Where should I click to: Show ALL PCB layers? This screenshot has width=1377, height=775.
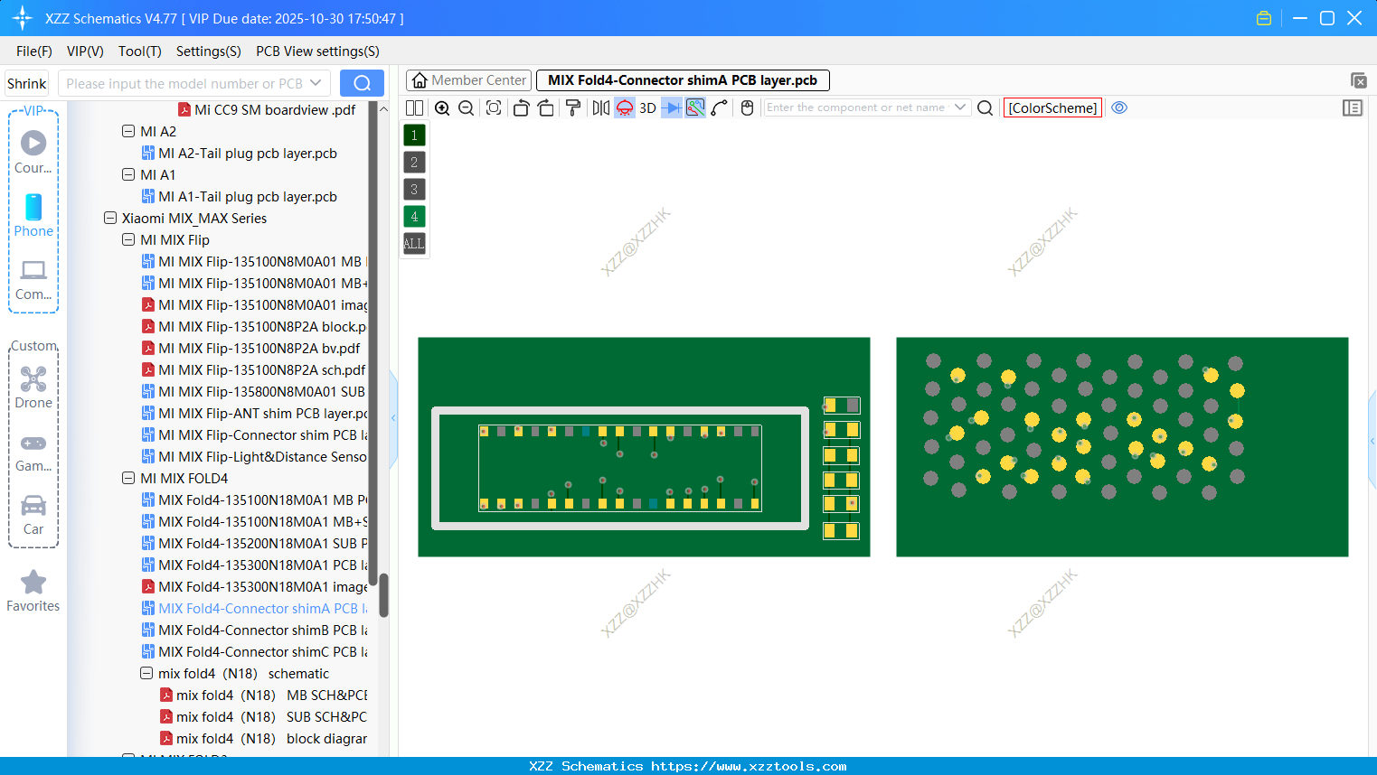(414, 244)
